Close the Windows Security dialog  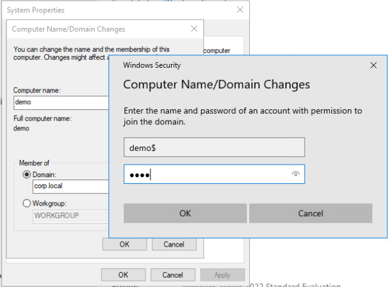(x=373, y=65)
